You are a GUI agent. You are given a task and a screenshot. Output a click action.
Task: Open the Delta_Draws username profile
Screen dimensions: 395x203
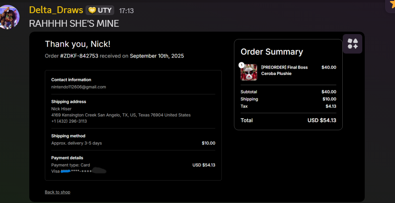[56, 10]
